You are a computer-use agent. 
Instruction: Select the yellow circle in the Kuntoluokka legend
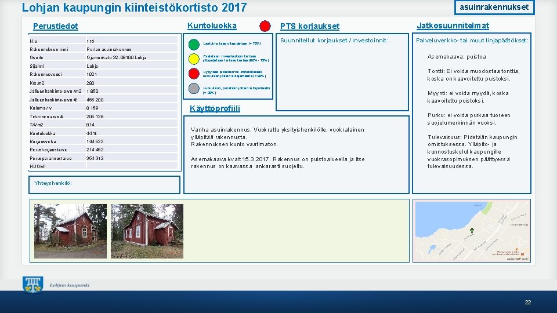click(194, 59)
